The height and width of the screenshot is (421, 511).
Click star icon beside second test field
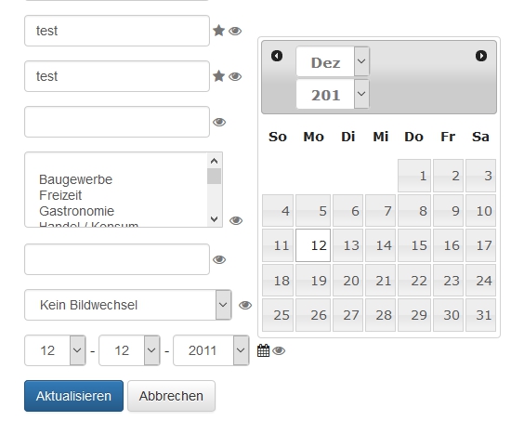point(218,76)
